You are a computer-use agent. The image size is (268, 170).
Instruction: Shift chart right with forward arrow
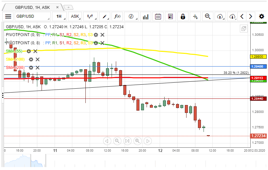click(x=148, y=141)
